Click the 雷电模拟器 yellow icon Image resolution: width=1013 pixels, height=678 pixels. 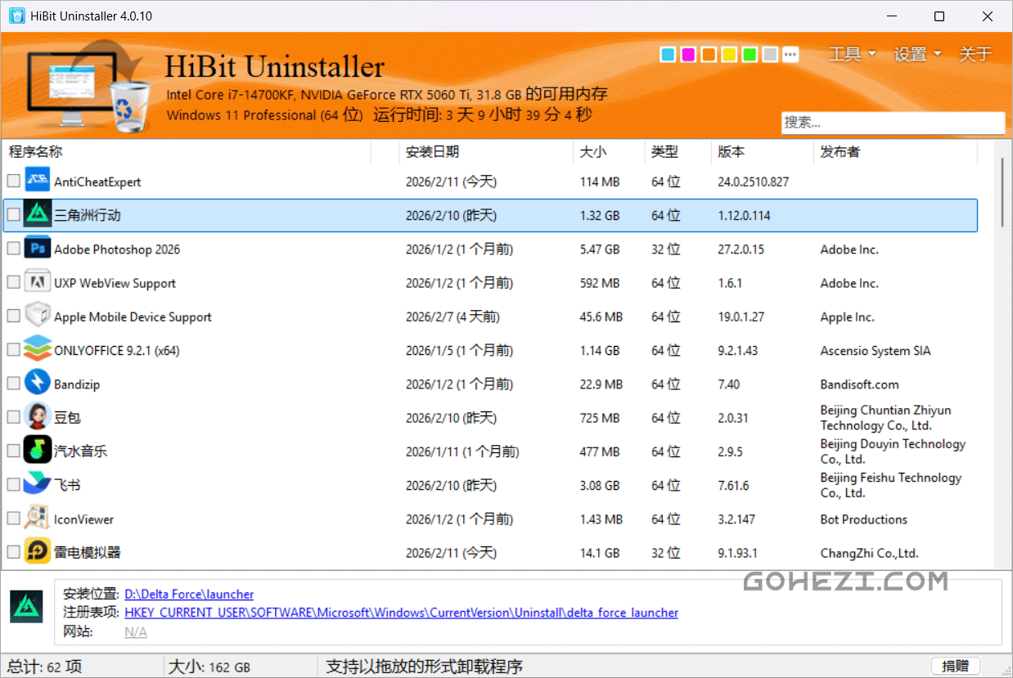(37, 552)
